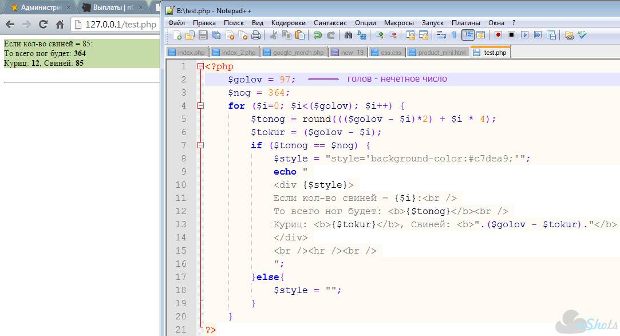Viewport: 620px width, 336px height.
Task: Toggle the indent guide button
Action: tap(468, 35)
